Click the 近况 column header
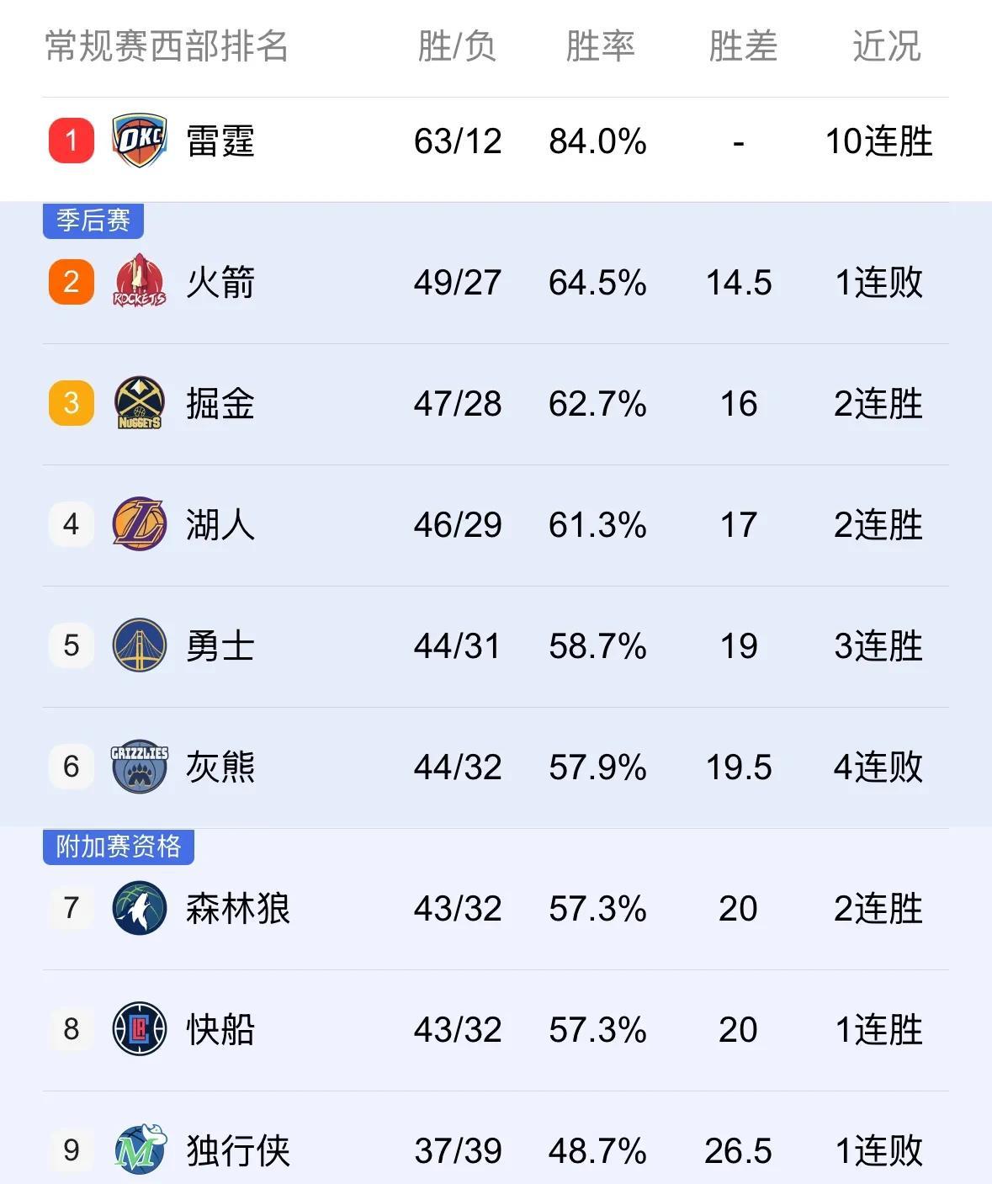This screenshot has width=992, height=1184. (886, 46)
